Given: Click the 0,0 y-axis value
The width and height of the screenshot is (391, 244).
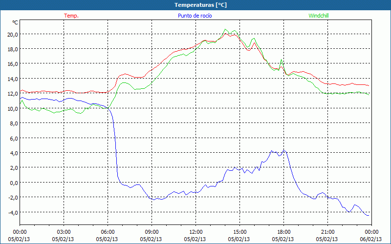Looking at the screenshot, I should [14, 183].
